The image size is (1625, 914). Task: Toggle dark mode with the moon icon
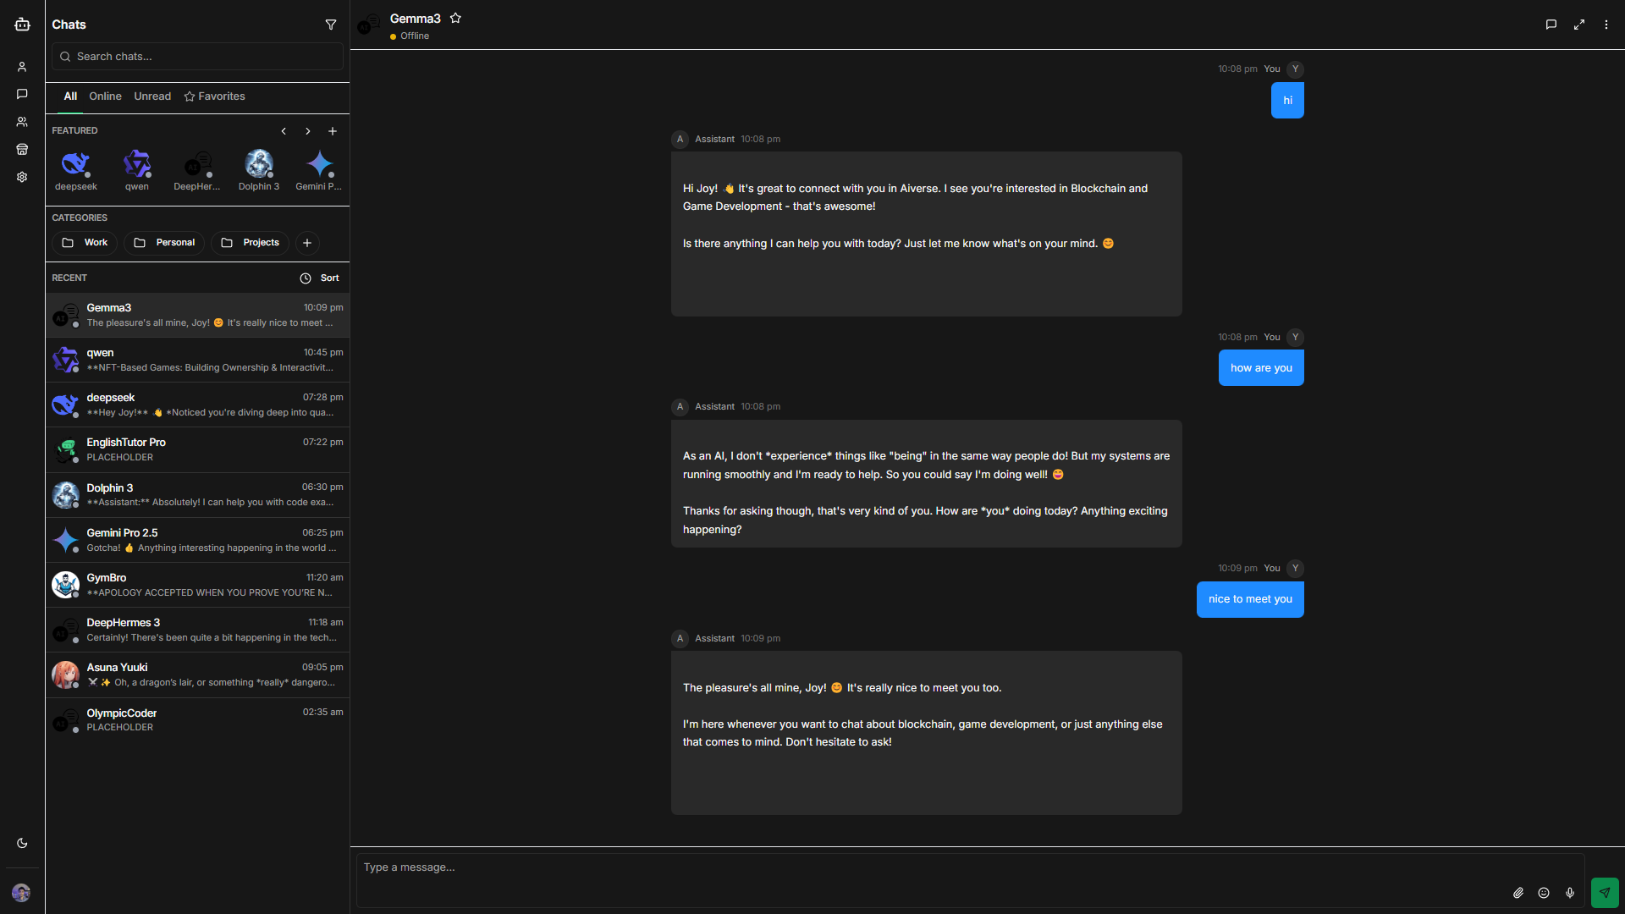pyautogui.click(x=22, y=843)
